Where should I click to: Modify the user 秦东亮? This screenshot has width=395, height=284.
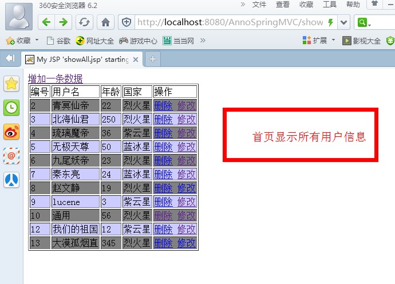pos(187,174)
